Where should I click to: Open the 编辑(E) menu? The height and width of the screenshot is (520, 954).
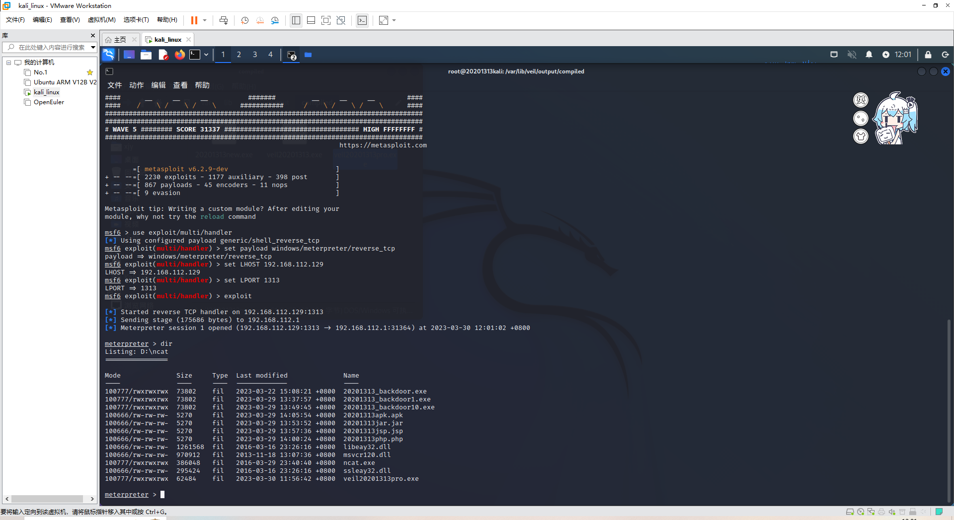tap(42, 20)
